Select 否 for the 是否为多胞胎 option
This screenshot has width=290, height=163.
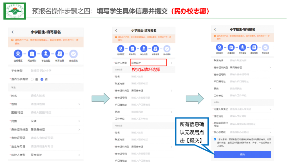tap(42, 79)
